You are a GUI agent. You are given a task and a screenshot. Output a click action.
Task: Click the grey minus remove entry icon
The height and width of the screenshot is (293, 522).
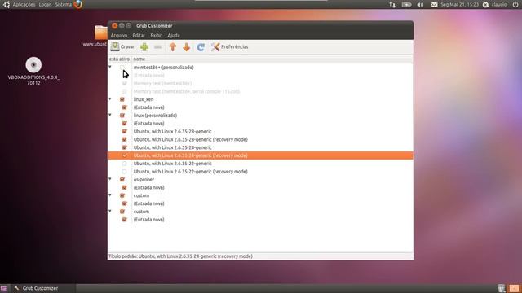click(x=158, y=47)
